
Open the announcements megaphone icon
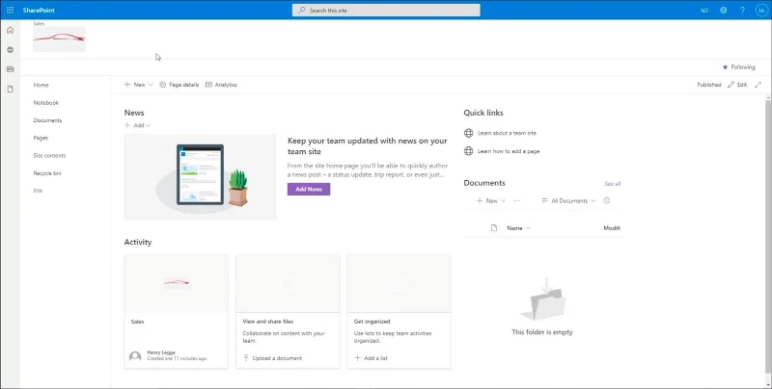click(704, 11)
